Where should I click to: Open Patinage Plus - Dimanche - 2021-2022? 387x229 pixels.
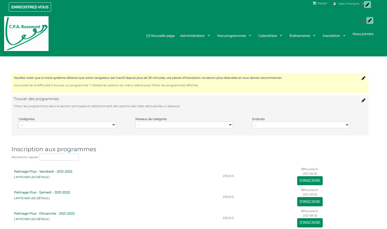[44, 214]
